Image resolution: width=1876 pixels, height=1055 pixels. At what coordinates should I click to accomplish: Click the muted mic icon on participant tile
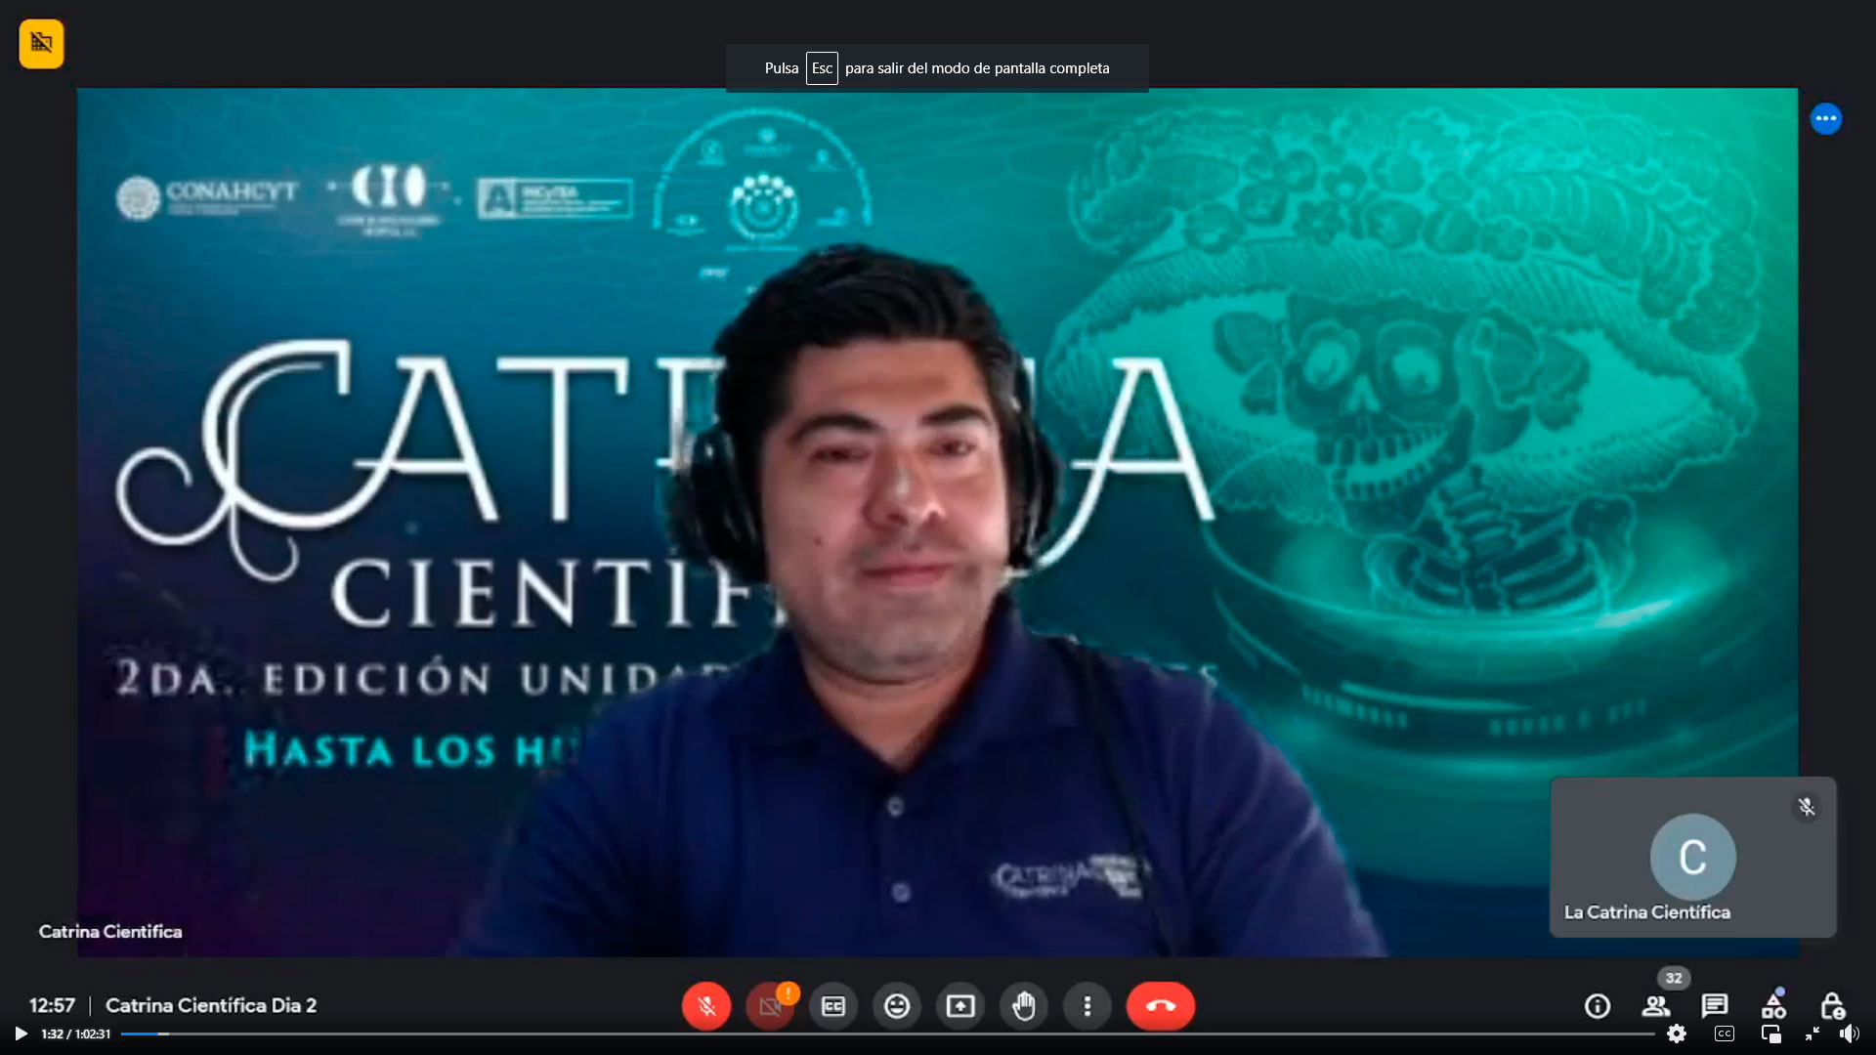pos(1807,807)
